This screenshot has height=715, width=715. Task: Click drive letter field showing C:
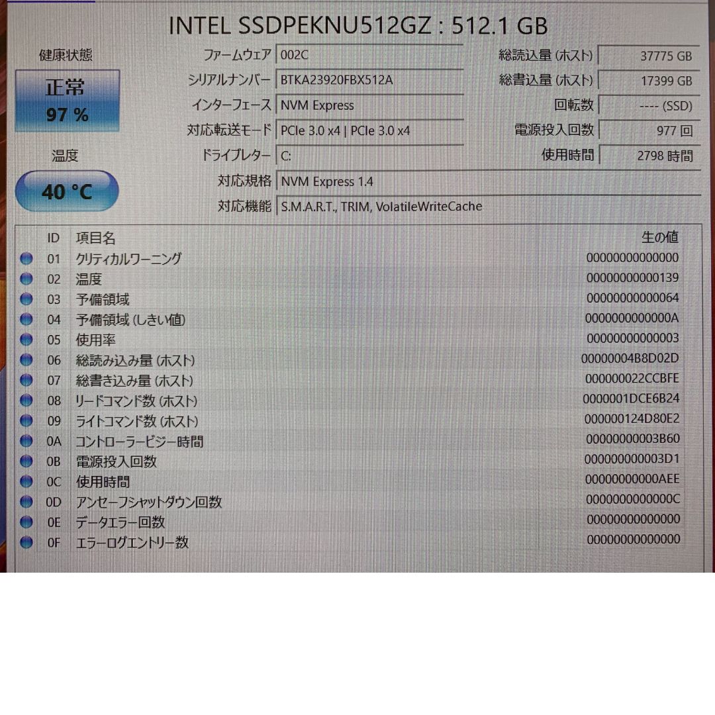370,156
